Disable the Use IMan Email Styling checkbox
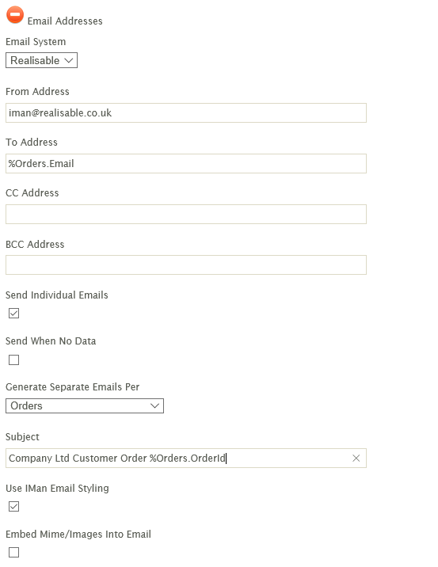The width and height of the screenshot is (438, 567). point(13,507)
